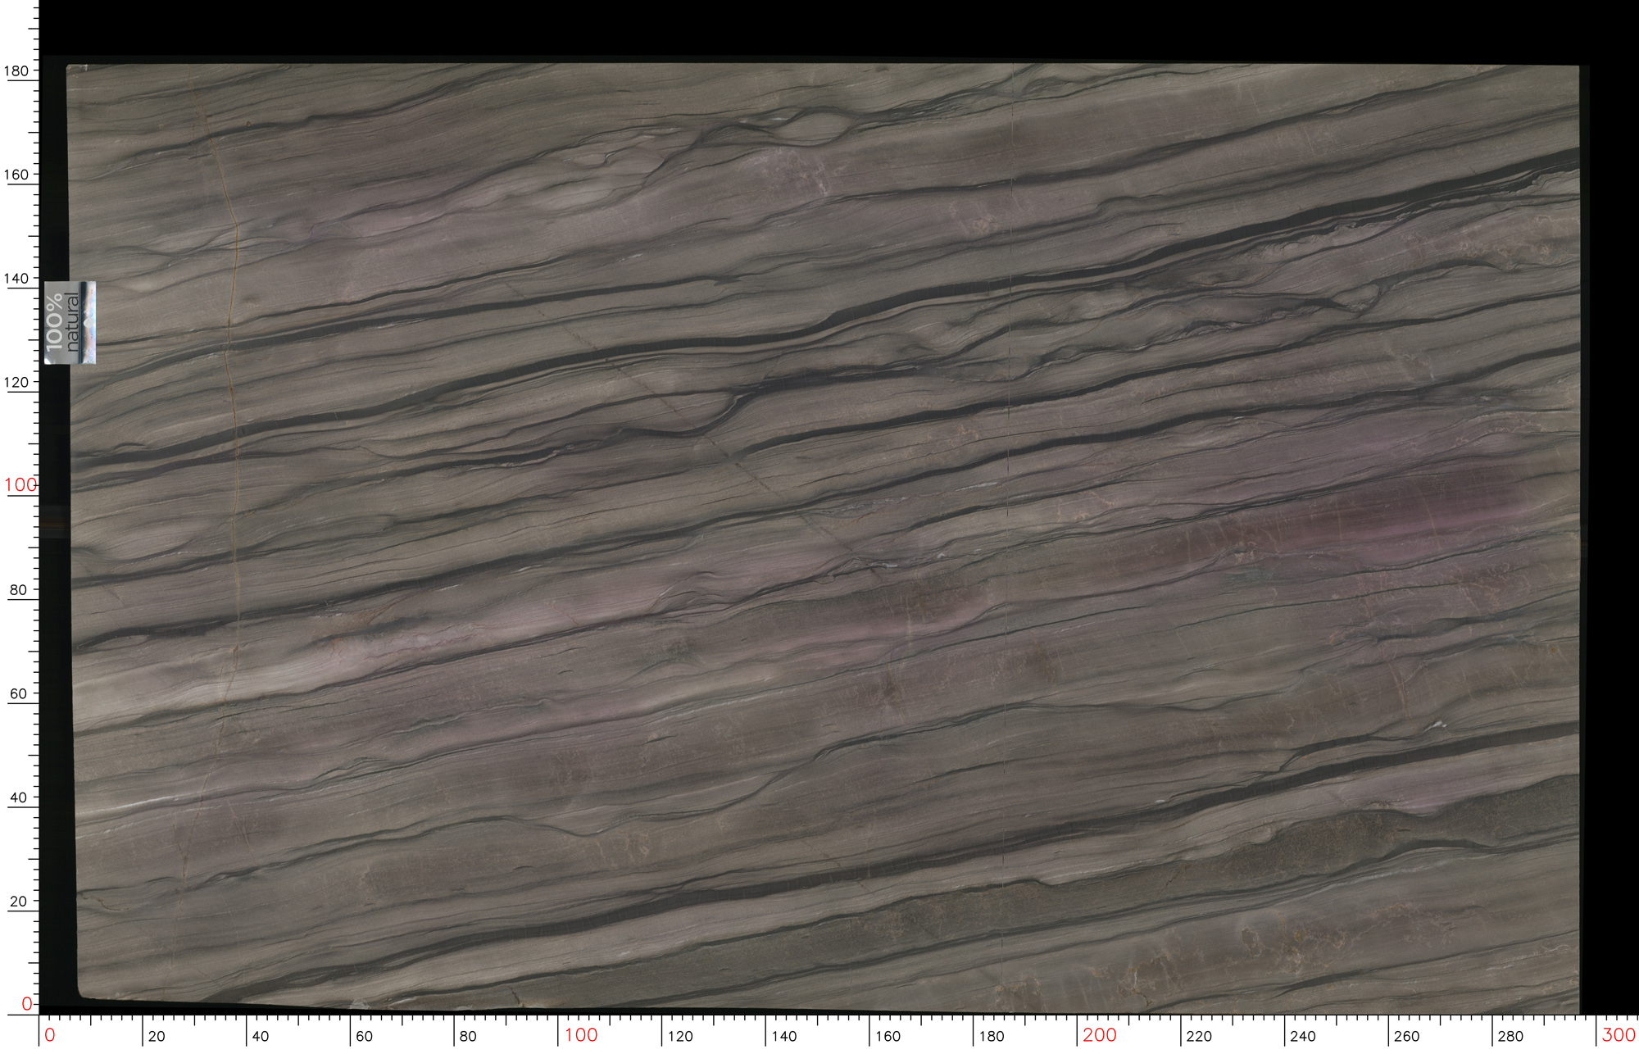
Task: Click the red 100 on horizontal ruler
Action: tap(581, 1035)
